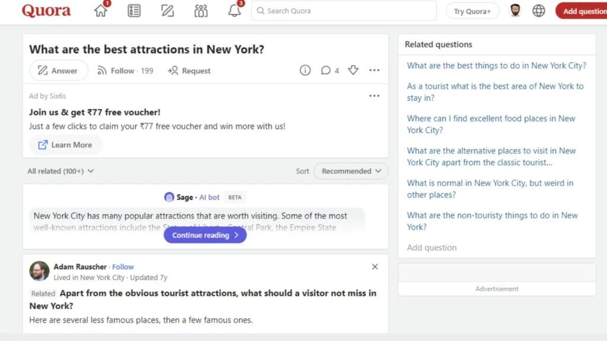The width and height of the screenshot is (607, 341).
Task: Open the question info icon
Action: click(305, 70)
